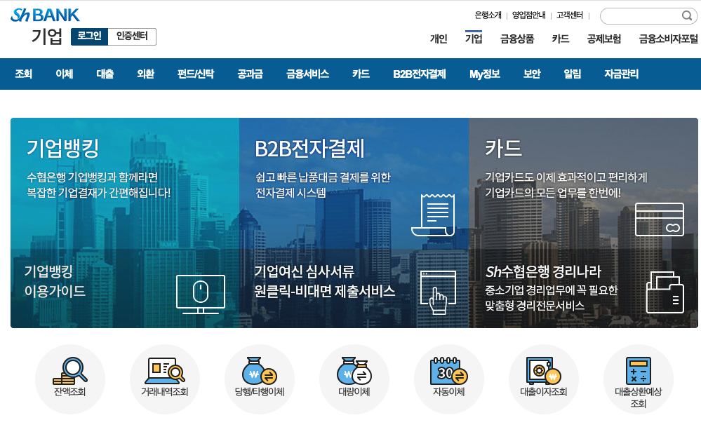Open My정보 menu
The image size is (701, 427).
pyautogui.click(x=485, y=74)
